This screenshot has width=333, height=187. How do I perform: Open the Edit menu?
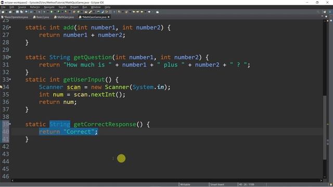11,7
